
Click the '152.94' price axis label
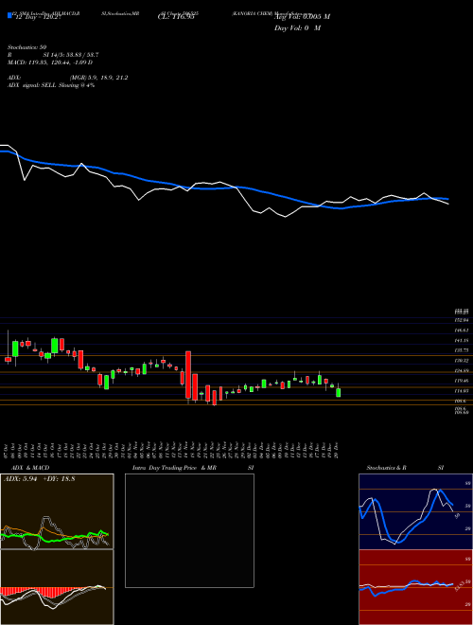click(463, 320)
